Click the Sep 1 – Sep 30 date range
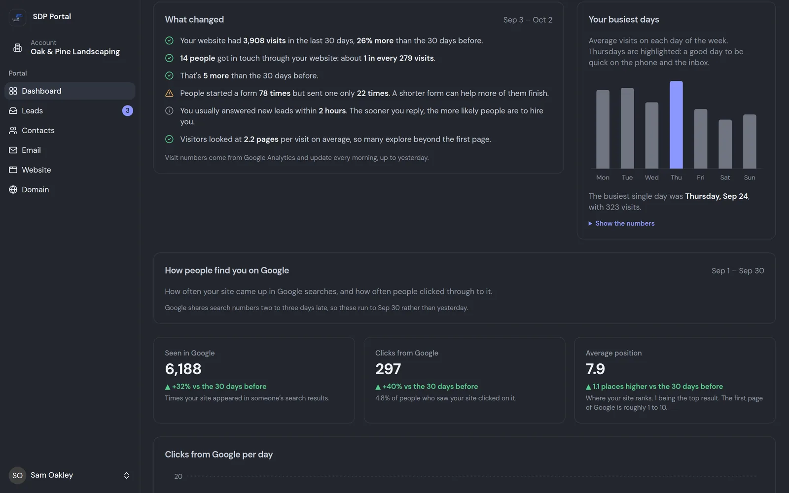The image size is (789, 493). [738, 271]
